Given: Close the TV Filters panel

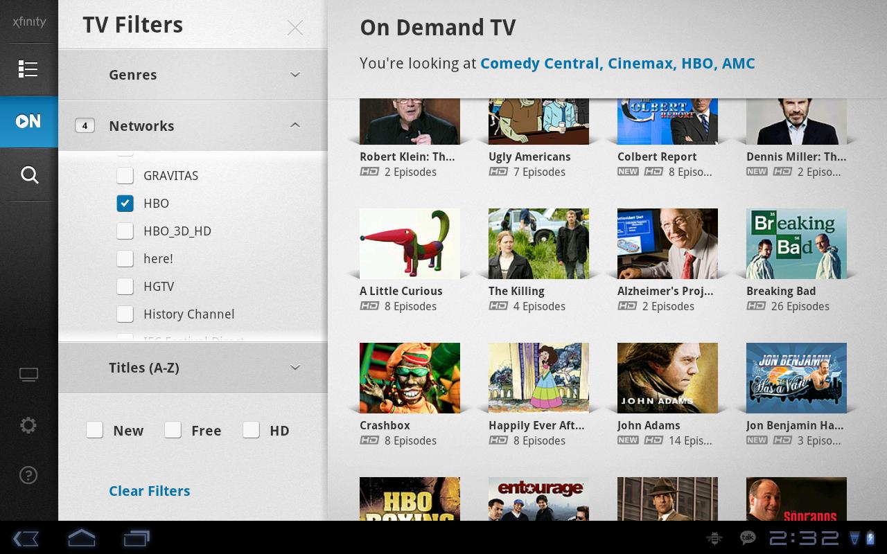Looking at the screenshot, I should click(x=295, y=27).
